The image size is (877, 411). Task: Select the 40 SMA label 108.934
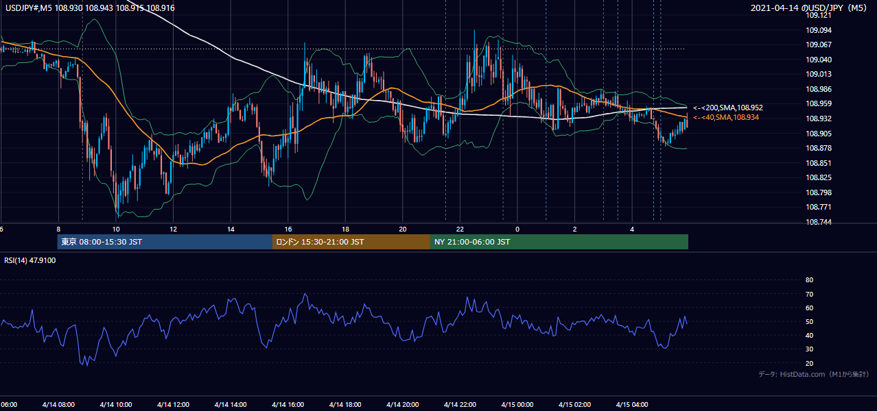tap(727, 118)
